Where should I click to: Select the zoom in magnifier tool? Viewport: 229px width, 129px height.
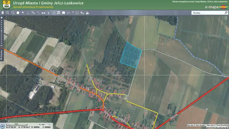[x=8, y=13]
